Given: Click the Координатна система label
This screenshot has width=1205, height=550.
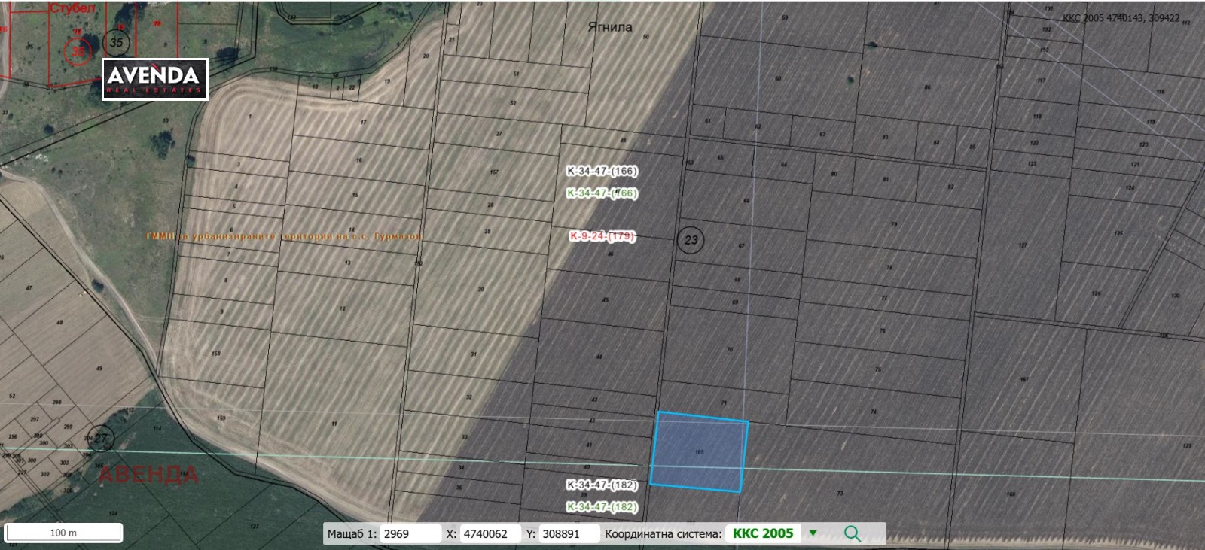Looking at the screenshot, I should point(664,533).
